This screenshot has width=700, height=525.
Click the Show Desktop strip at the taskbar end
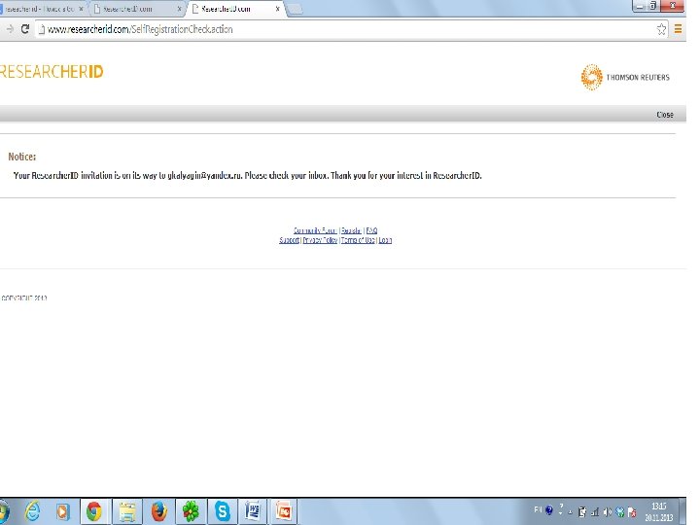[x=682, y=511]
